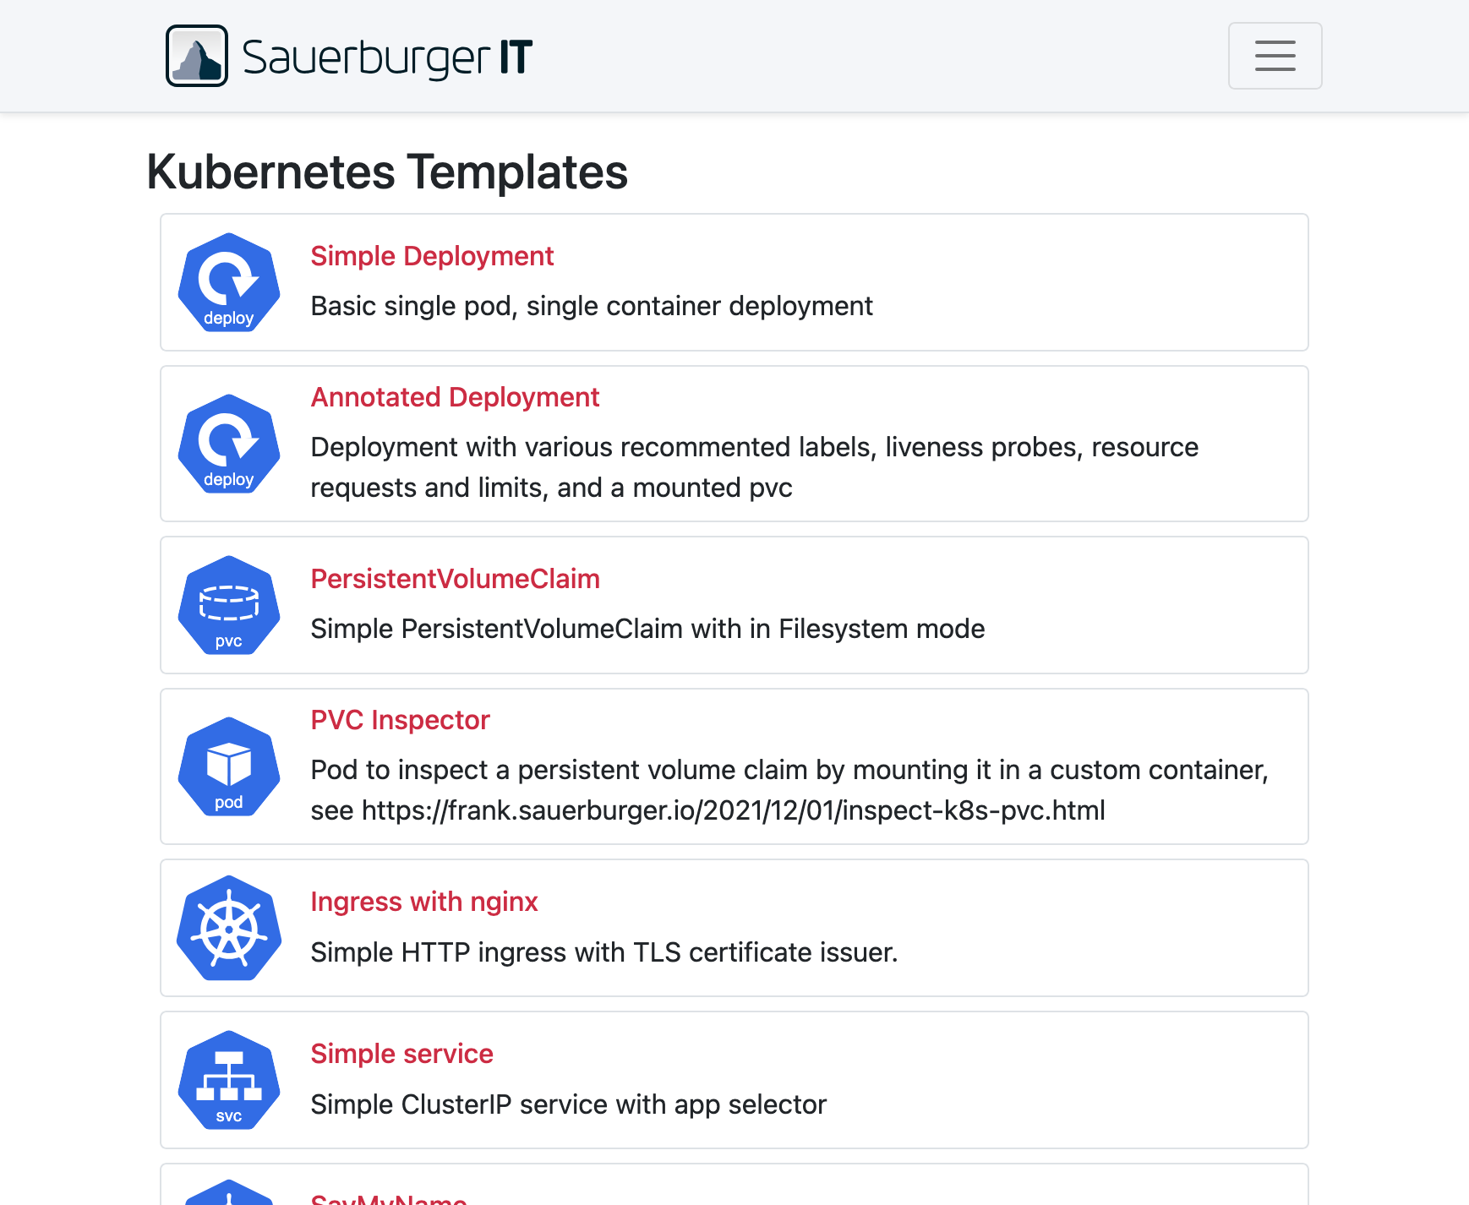Click the deploy icon next to Simple Deployment
Viewport: 1469px width, 1205px height.
227,282
